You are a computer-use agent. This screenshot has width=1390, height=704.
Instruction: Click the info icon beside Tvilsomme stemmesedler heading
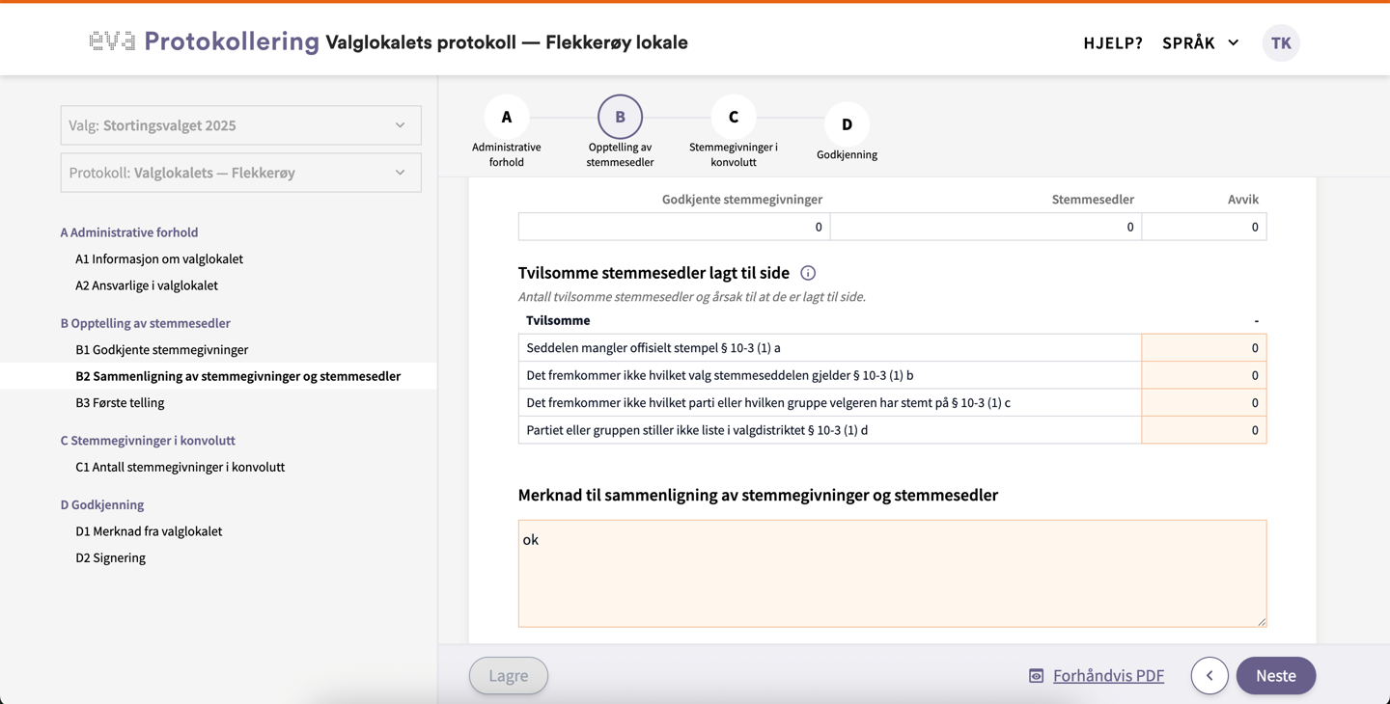click(808, 273)
